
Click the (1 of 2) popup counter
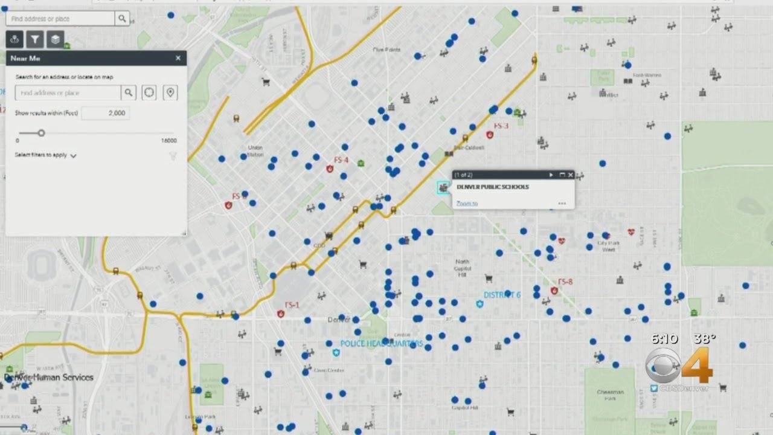pyautogui.click(x=463, y=175)
